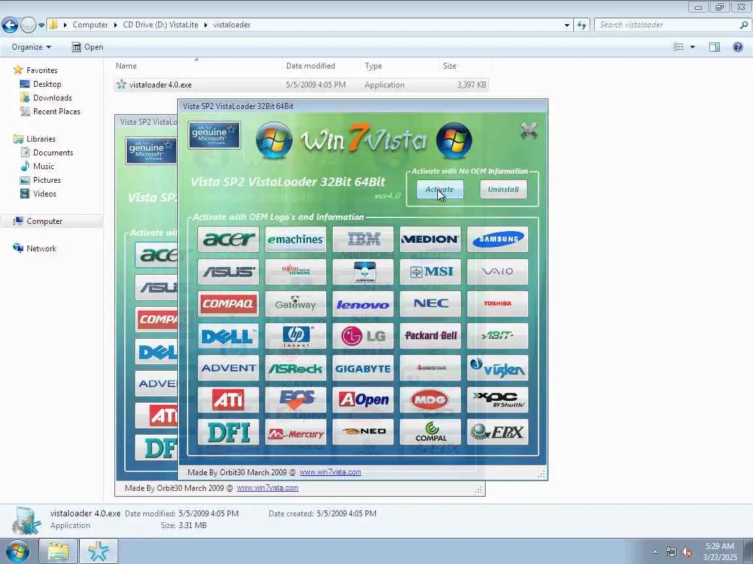Select Computer in the address breadcrumb
Screen dimensions: 753x564
pyautogui.click(x=90, y=25)
